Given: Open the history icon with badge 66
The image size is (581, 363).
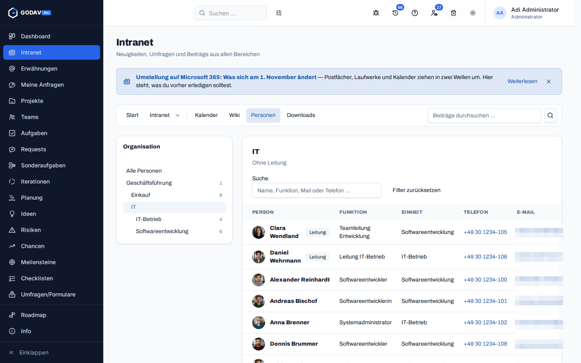Looking at the screenshot, I should [x=395, y=13].
